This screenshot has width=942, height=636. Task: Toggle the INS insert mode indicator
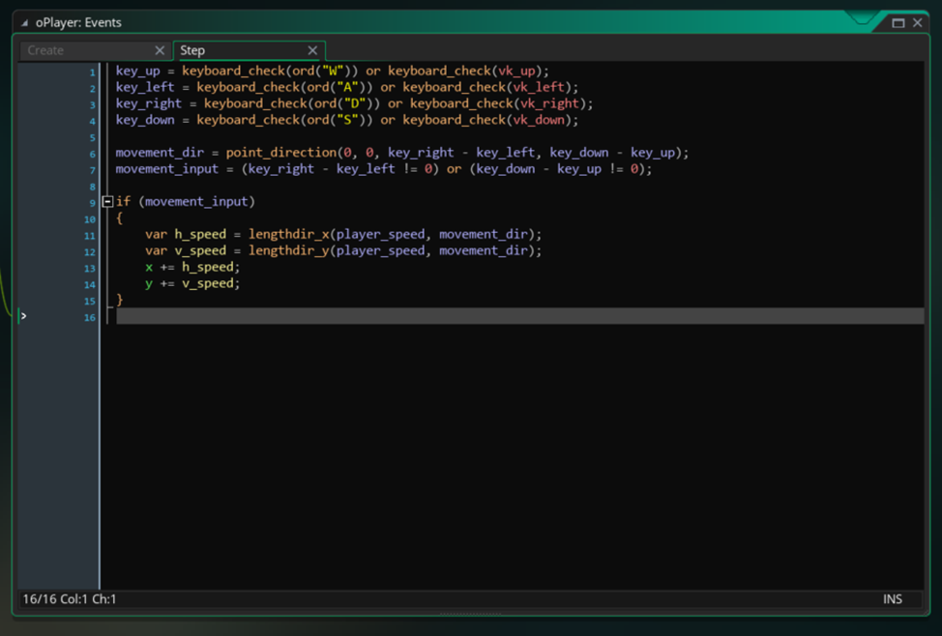(x=892, y=599)
